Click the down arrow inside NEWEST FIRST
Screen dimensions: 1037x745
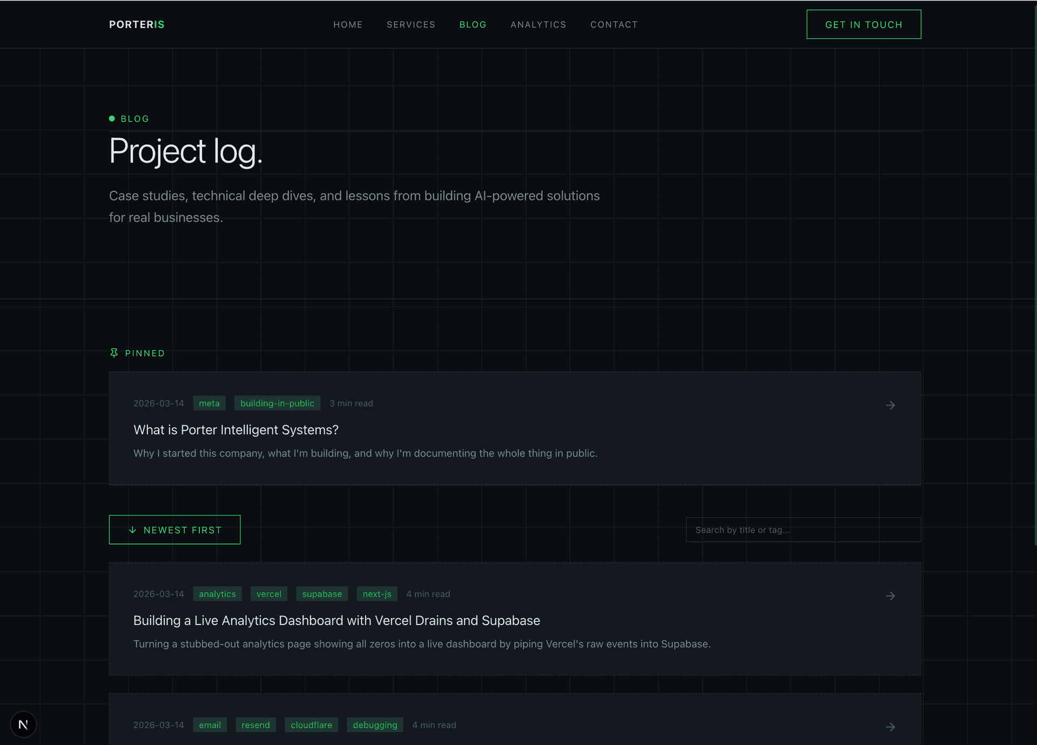[x=132, y=530]
